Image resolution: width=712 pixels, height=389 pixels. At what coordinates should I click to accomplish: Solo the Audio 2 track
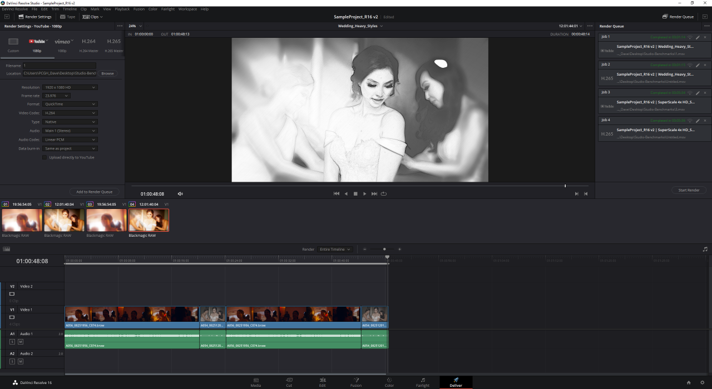[12, 361]
